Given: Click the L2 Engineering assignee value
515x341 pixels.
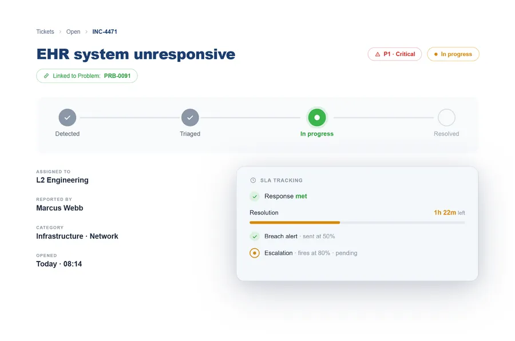Looking at the screenshot, I should tap(62, 180).
